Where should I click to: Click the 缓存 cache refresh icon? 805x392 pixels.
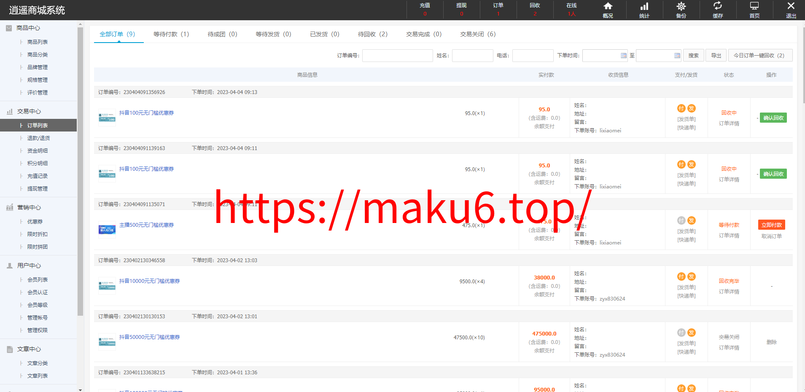(x=718, y=6)
